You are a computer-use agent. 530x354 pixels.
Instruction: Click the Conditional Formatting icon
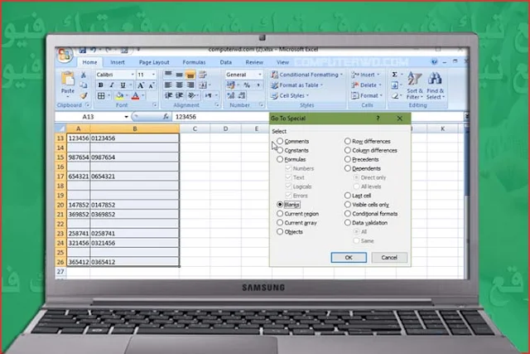click(x=274, y=75)
